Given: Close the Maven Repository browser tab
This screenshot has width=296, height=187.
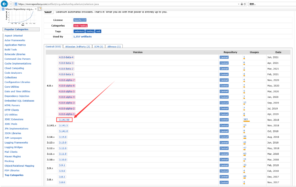Looking at the screenshot, I should tap(36, 9).
